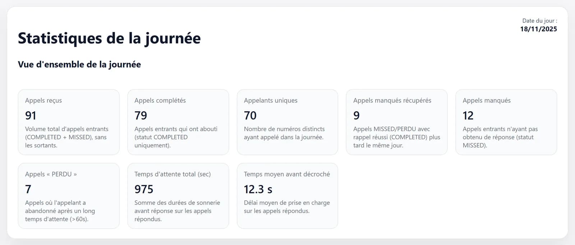The height and width of the screenshot is (245, 575).
Task: Click the 'Appelants uniques' card title
Action: [271, 100]
